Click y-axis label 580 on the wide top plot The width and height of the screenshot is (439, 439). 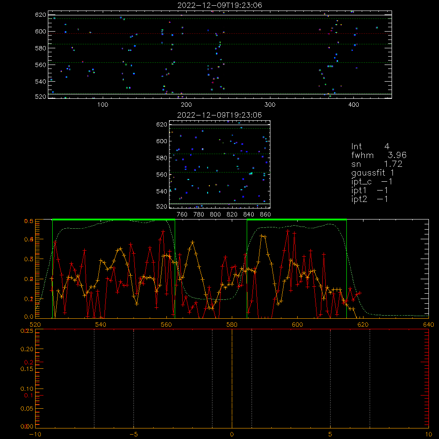point(40,48)
